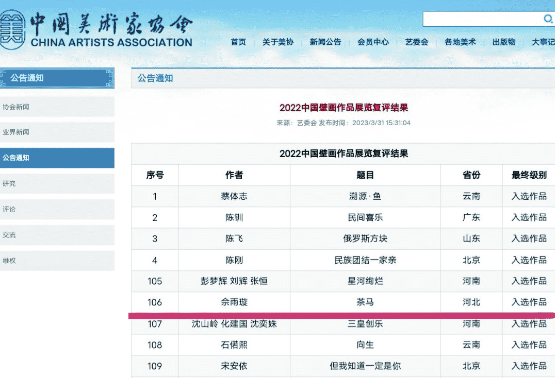This screenshot has width=556, height=378.
Task: Open the 各地美术 navigation item
Action: click(x=460, y=42)
